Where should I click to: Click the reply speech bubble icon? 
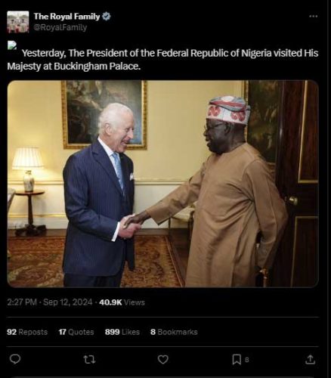(15, 359)
